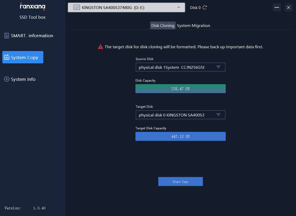This screenshot has width=296, height=216.
Task: Click the System Info hexagon icon
Action: pos(7,79)
